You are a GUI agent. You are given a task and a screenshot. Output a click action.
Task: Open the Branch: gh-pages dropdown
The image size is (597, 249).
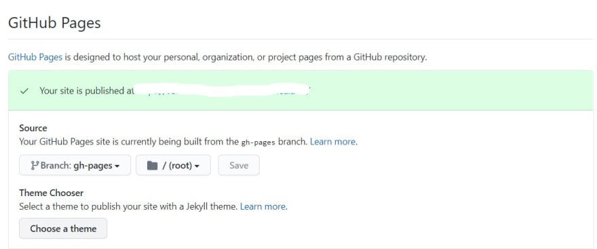75,166
